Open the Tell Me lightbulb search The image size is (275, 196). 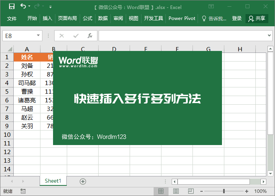213,18
